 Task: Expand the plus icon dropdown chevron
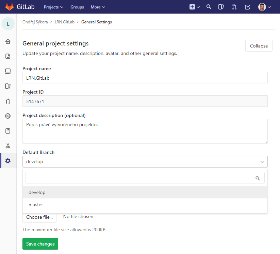point(198,7)
